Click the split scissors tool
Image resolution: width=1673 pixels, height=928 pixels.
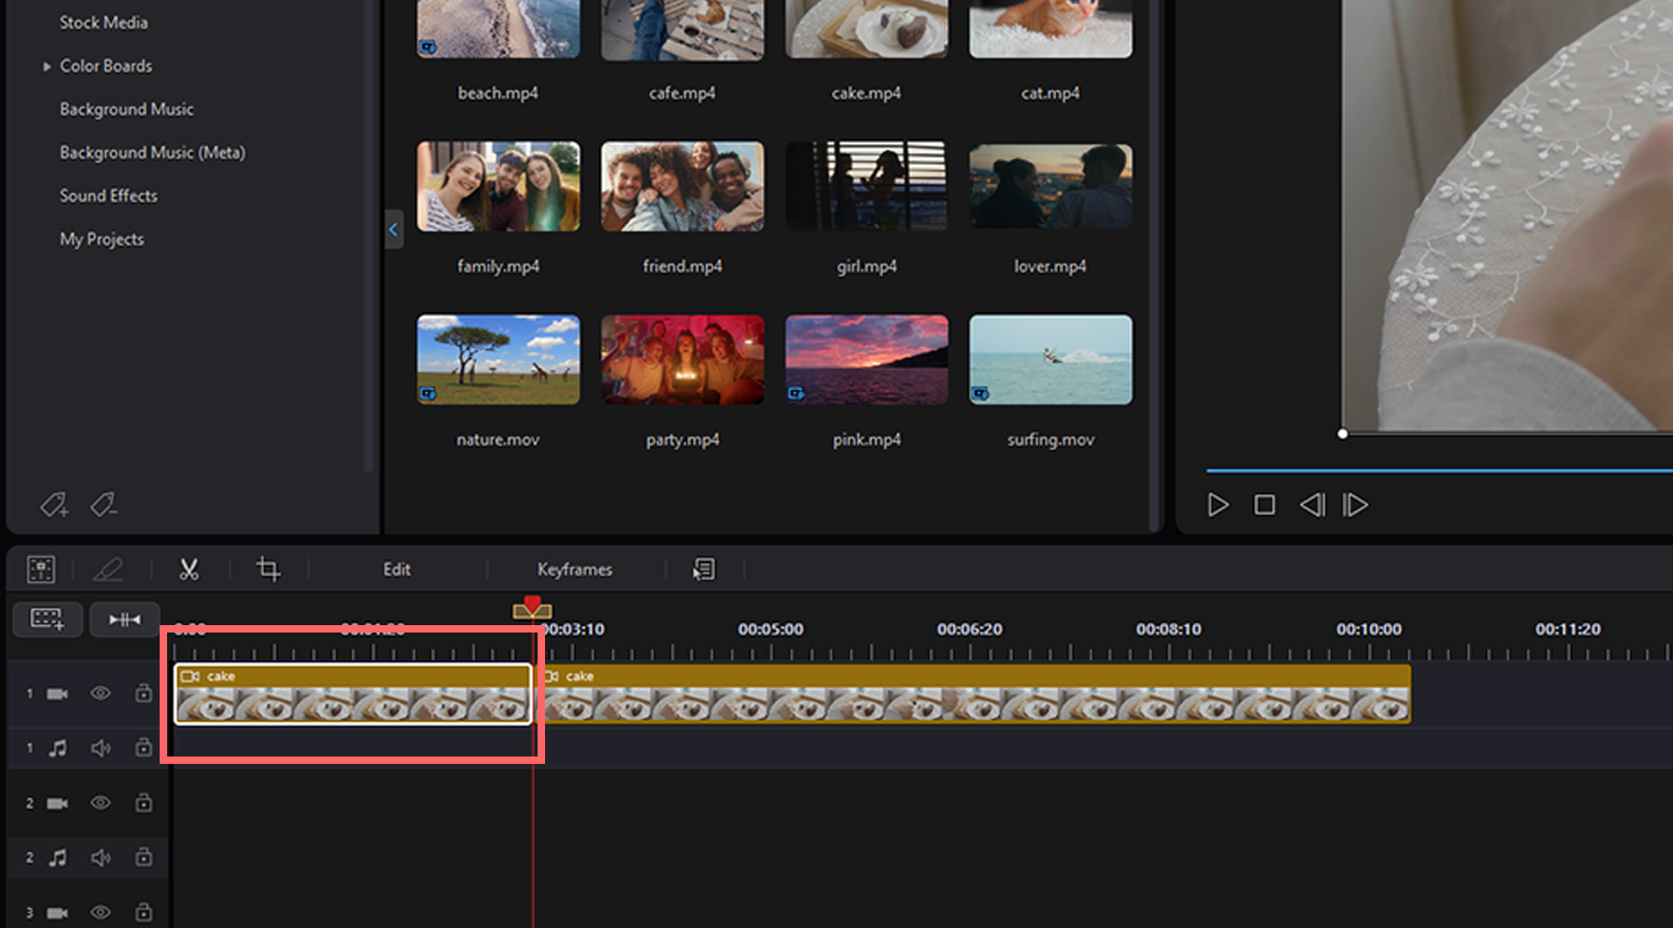tap(189, 569)
